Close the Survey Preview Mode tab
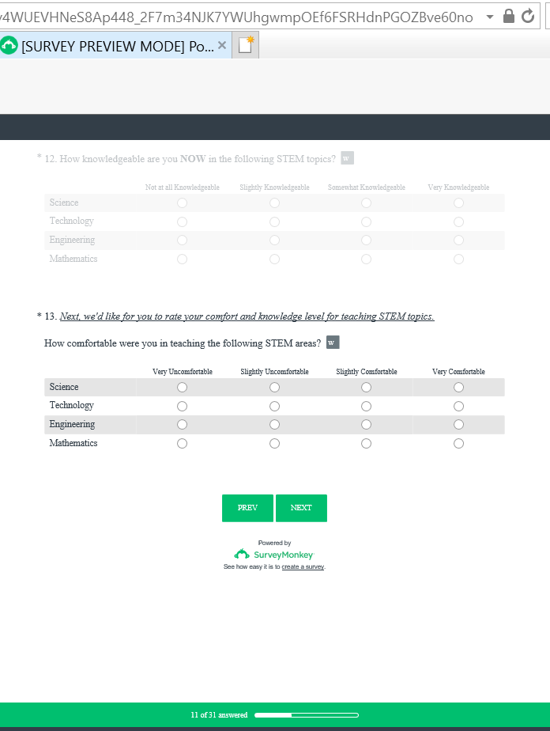This screenshot has height=731, width=550. [x=222, y=46]
